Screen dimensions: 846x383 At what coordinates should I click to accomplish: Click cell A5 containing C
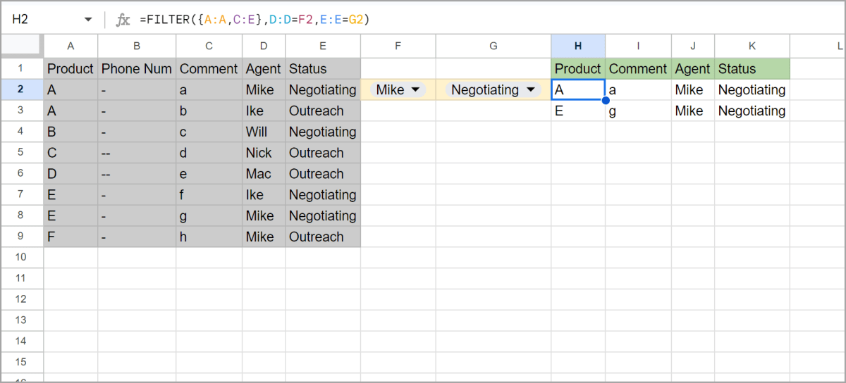70,153
